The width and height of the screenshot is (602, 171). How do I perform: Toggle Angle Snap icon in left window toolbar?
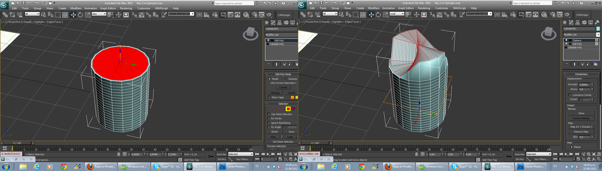141,15
